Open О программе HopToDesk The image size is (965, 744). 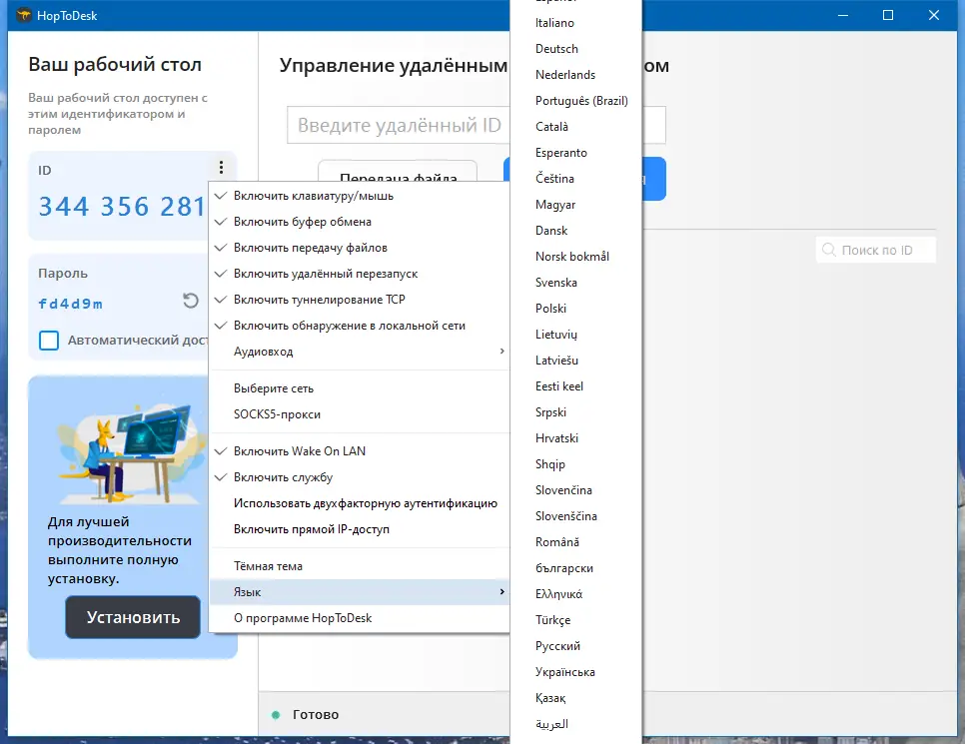click(x=360, y=618)
